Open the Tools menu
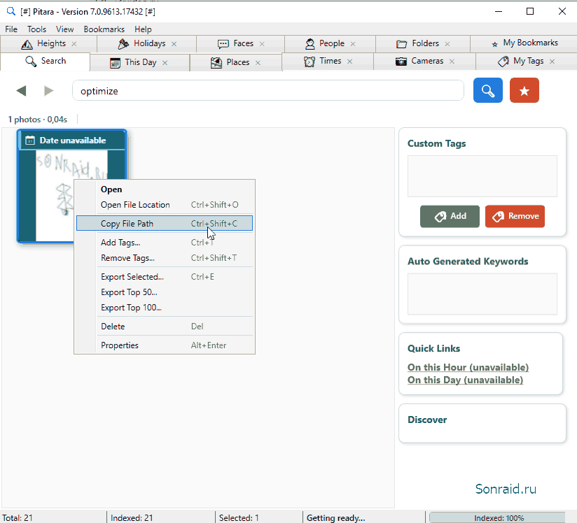This screenshot has height=523, width=577. pyautogui.click(x=37, y=29)
